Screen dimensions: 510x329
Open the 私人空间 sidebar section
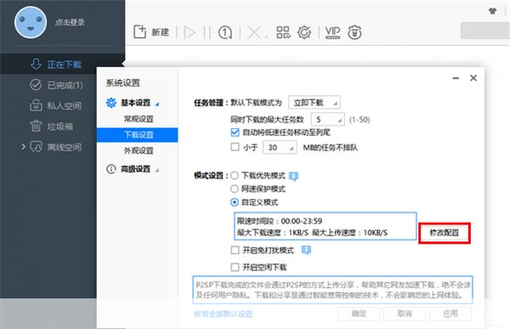(55, 105)
